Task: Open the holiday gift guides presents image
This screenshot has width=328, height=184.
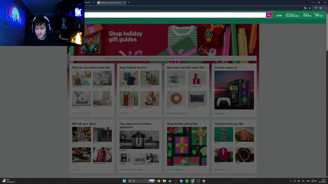Action: tap(187, 146)
